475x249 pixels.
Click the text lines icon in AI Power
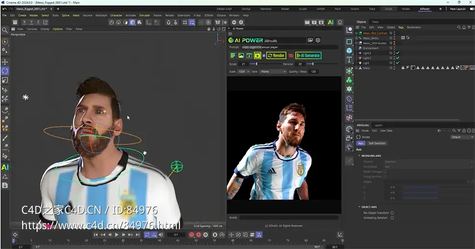232,55
